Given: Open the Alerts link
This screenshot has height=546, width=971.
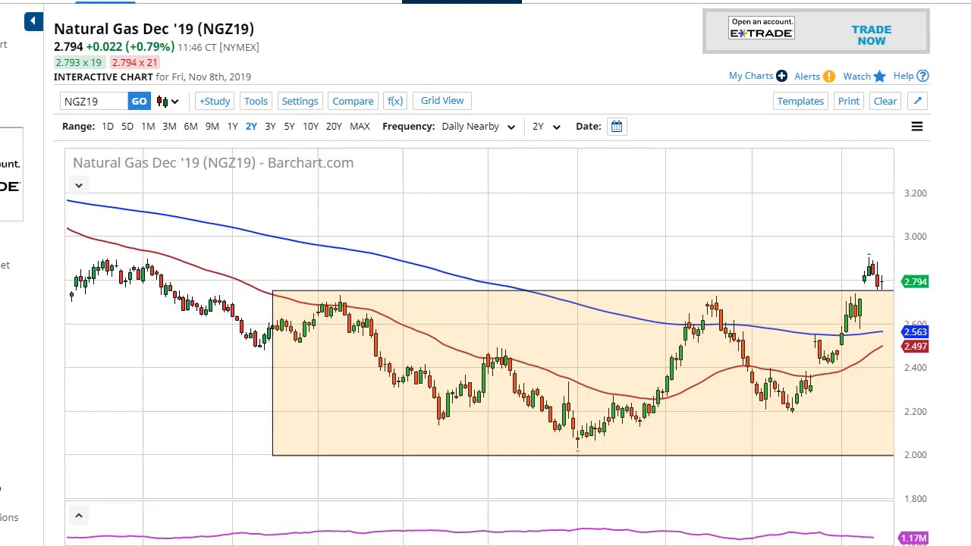Looking at the screenshot, I should [x=807, y=77].
